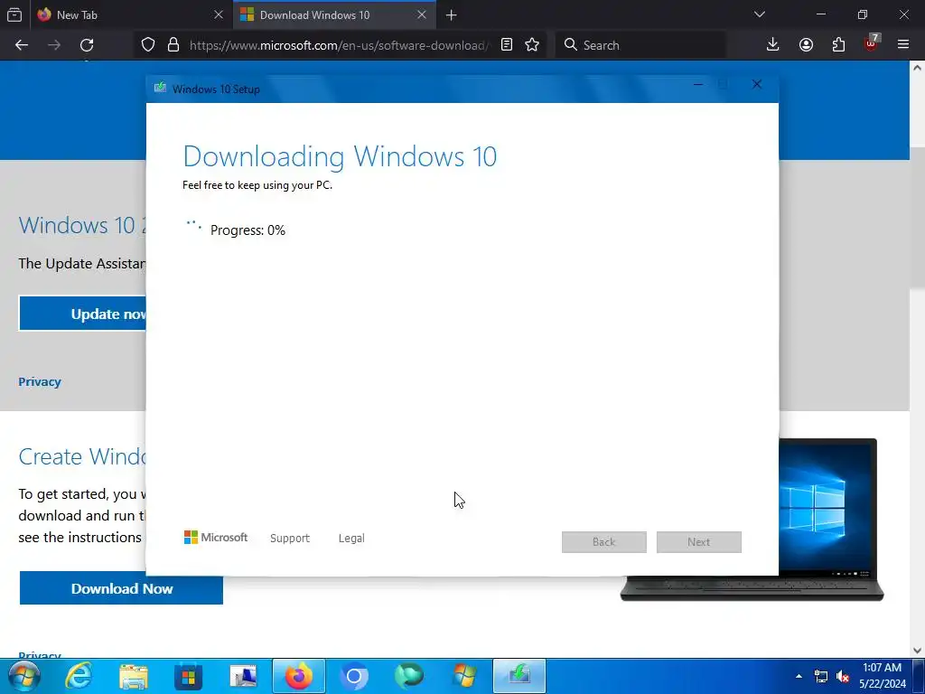Launch Internet Explorer from the taskbar
The height and width of the screenshot is (694, 925).
pyautogui.click(x=79, y=676)
